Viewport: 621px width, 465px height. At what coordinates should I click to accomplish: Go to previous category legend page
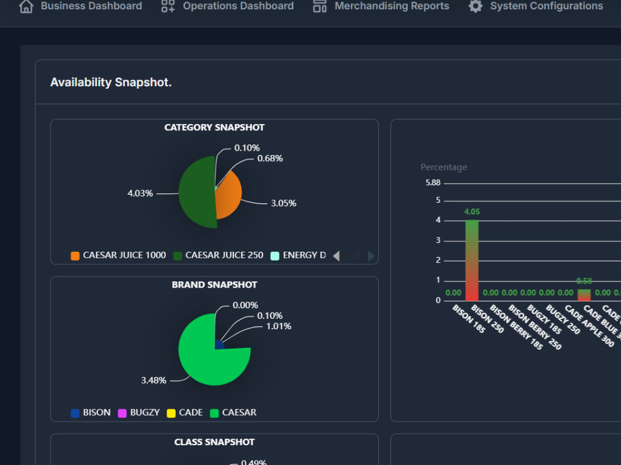pos(336,256)
